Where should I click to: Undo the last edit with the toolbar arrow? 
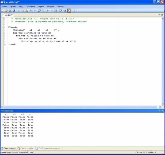[31, 11]
